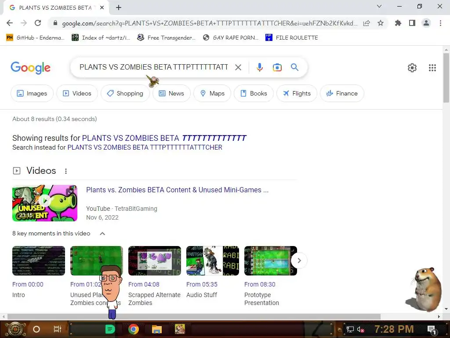
Task: Open the Google apps grid
Action: point(432,68)
